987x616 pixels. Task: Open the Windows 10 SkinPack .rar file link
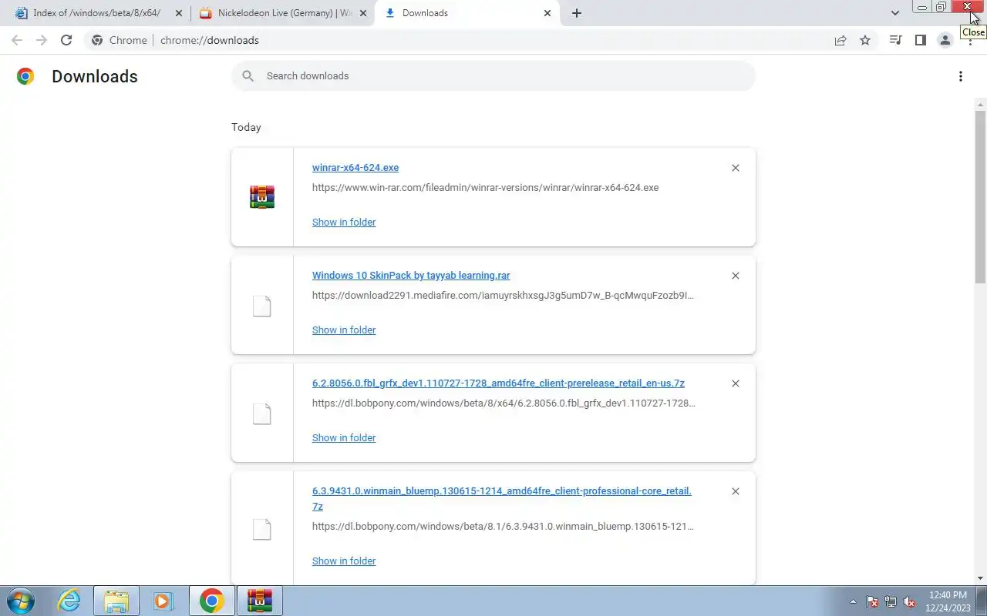pyautogui.click(x=411, y=276)
